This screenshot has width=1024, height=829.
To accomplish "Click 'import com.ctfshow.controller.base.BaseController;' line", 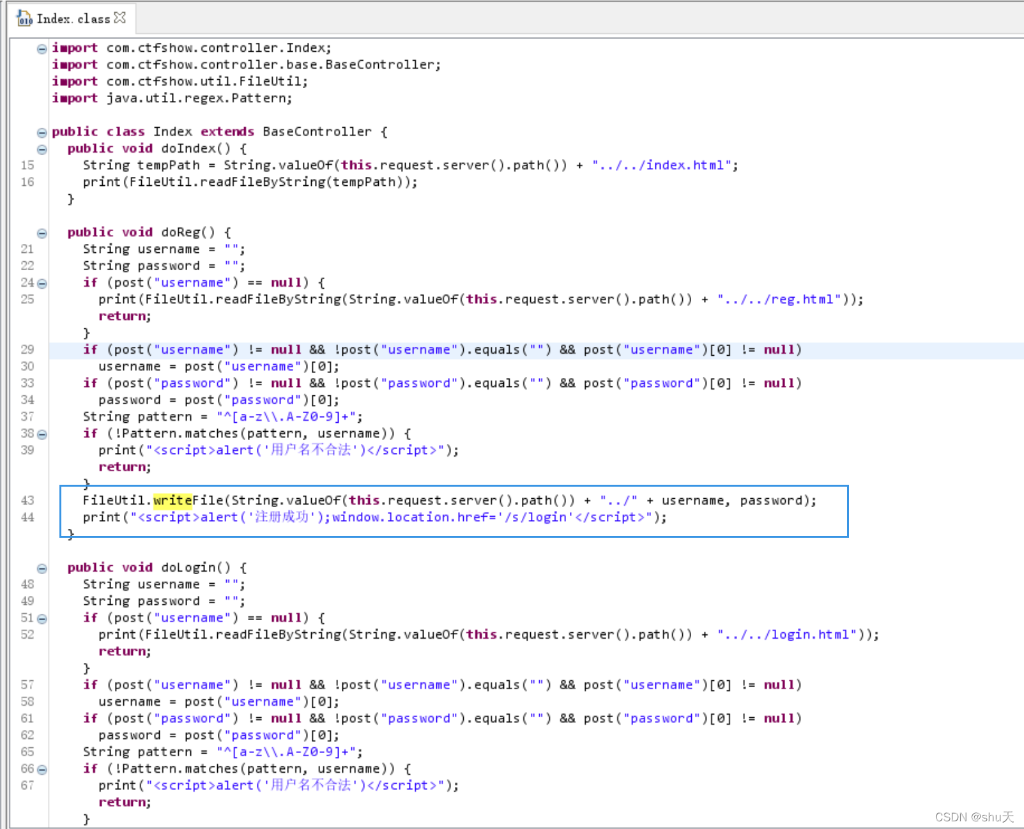I will 247,65.
